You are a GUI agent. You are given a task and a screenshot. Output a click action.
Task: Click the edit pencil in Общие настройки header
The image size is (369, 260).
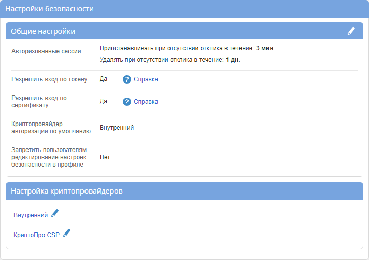point(351,31)
